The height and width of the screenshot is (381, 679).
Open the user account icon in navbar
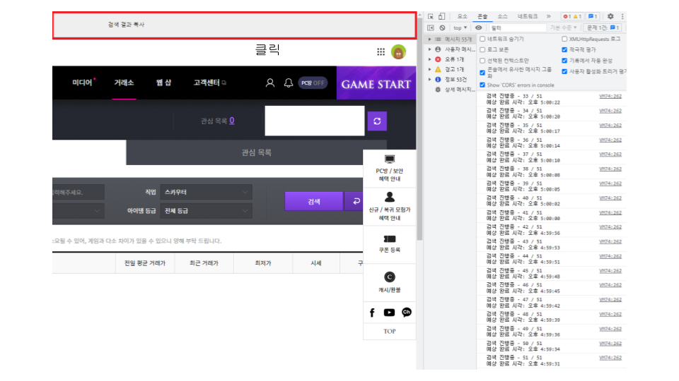[269, 83]
